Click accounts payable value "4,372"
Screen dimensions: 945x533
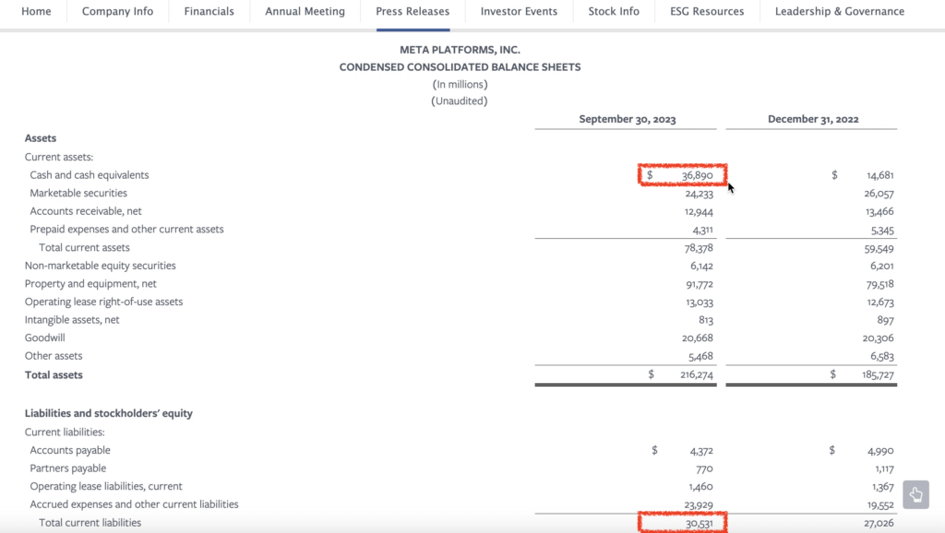pyautogui.click(x=701, y=451)
